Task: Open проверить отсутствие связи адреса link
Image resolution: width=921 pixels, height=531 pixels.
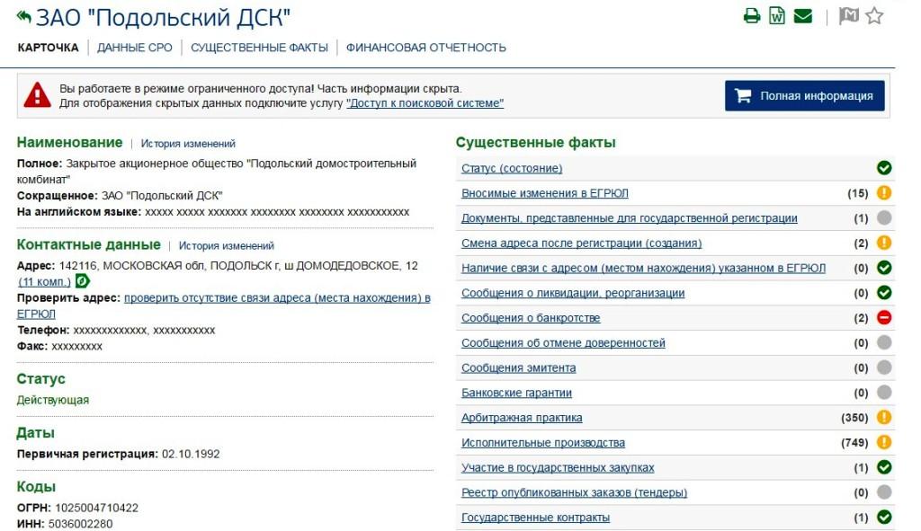Action: click(x=277, y=298)
